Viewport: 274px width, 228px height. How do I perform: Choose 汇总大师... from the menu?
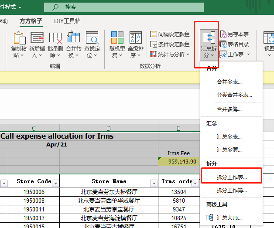[x=231, y=218]
